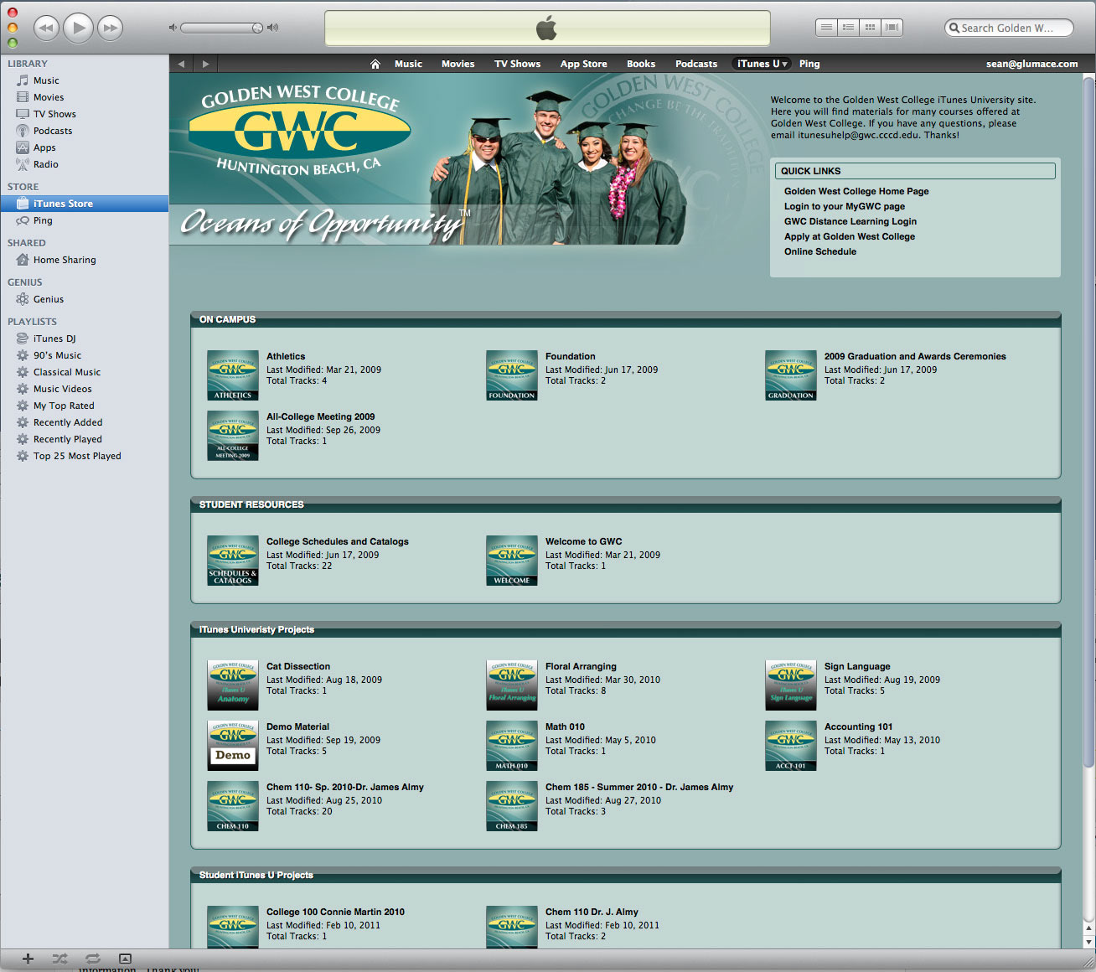Adjust the volume slider knob
Image resolution: width=1096 pixels, height=972 pixels.
257,28
